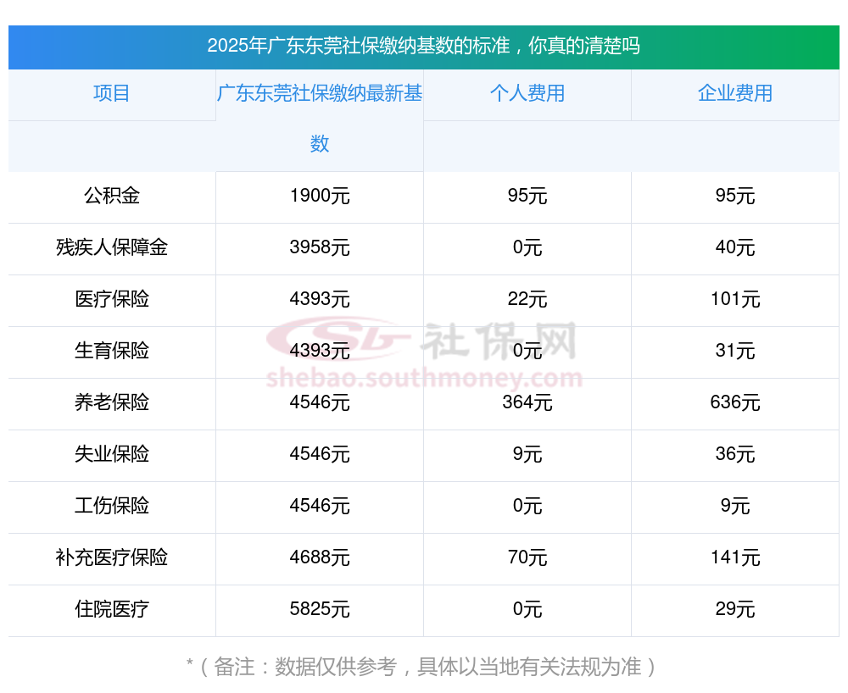The height and width of the screenshot is (693, 848).
Task: Click the footnote '备注：数据仅供参考'
Action: (305, 667)
